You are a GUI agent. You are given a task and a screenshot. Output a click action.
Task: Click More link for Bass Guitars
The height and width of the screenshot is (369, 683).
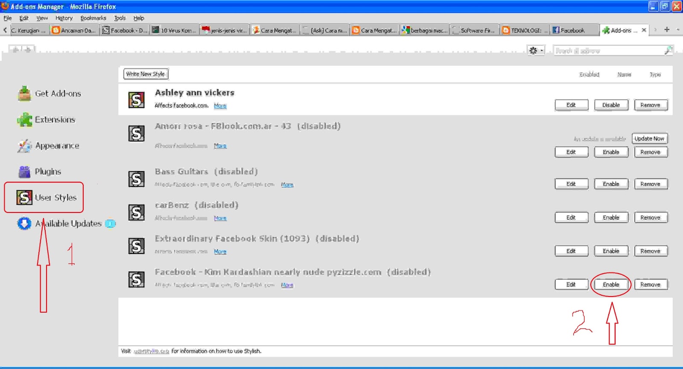pyautogui.click(x=287, y=185)
